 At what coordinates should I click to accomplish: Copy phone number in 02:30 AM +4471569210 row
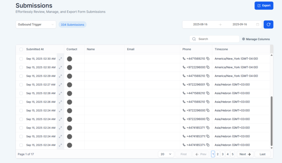point(208,59)
